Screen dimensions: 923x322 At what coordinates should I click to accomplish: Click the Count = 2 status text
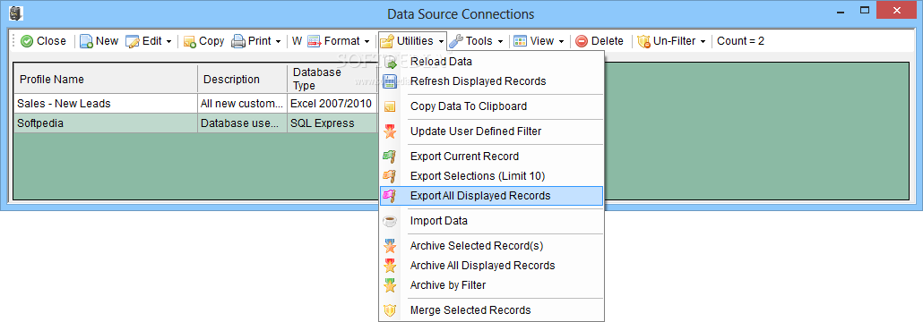click(x=740, y=41)
